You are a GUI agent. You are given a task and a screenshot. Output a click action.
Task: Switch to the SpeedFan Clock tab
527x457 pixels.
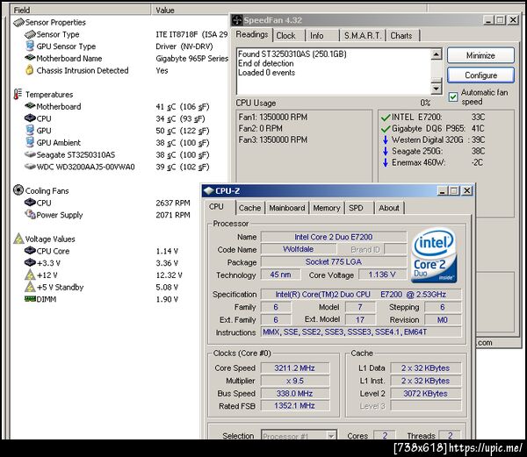tap(285, 36)
